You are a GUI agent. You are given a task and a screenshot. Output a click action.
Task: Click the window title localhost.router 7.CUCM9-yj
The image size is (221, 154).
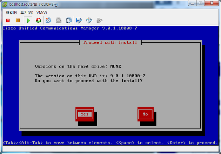(x=33, y=5)
